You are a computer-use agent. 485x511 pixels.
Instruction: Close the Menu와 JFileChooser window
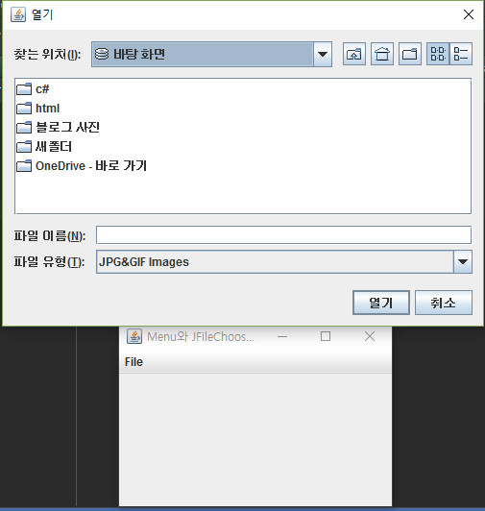[370, 336]
